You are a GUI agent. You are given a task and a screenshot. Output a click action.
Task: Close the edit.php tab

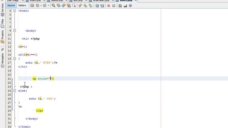click(x=86, y=1)
